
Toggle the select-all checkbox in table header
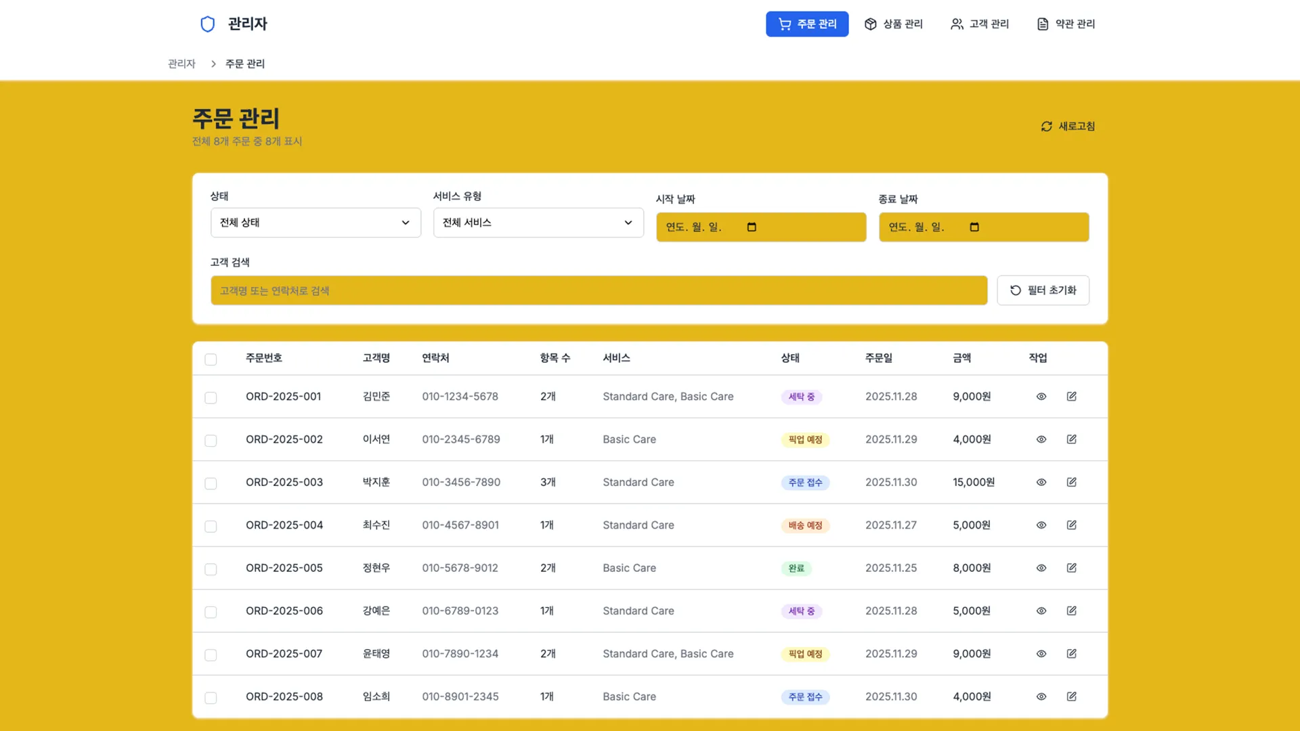[211, 359]
